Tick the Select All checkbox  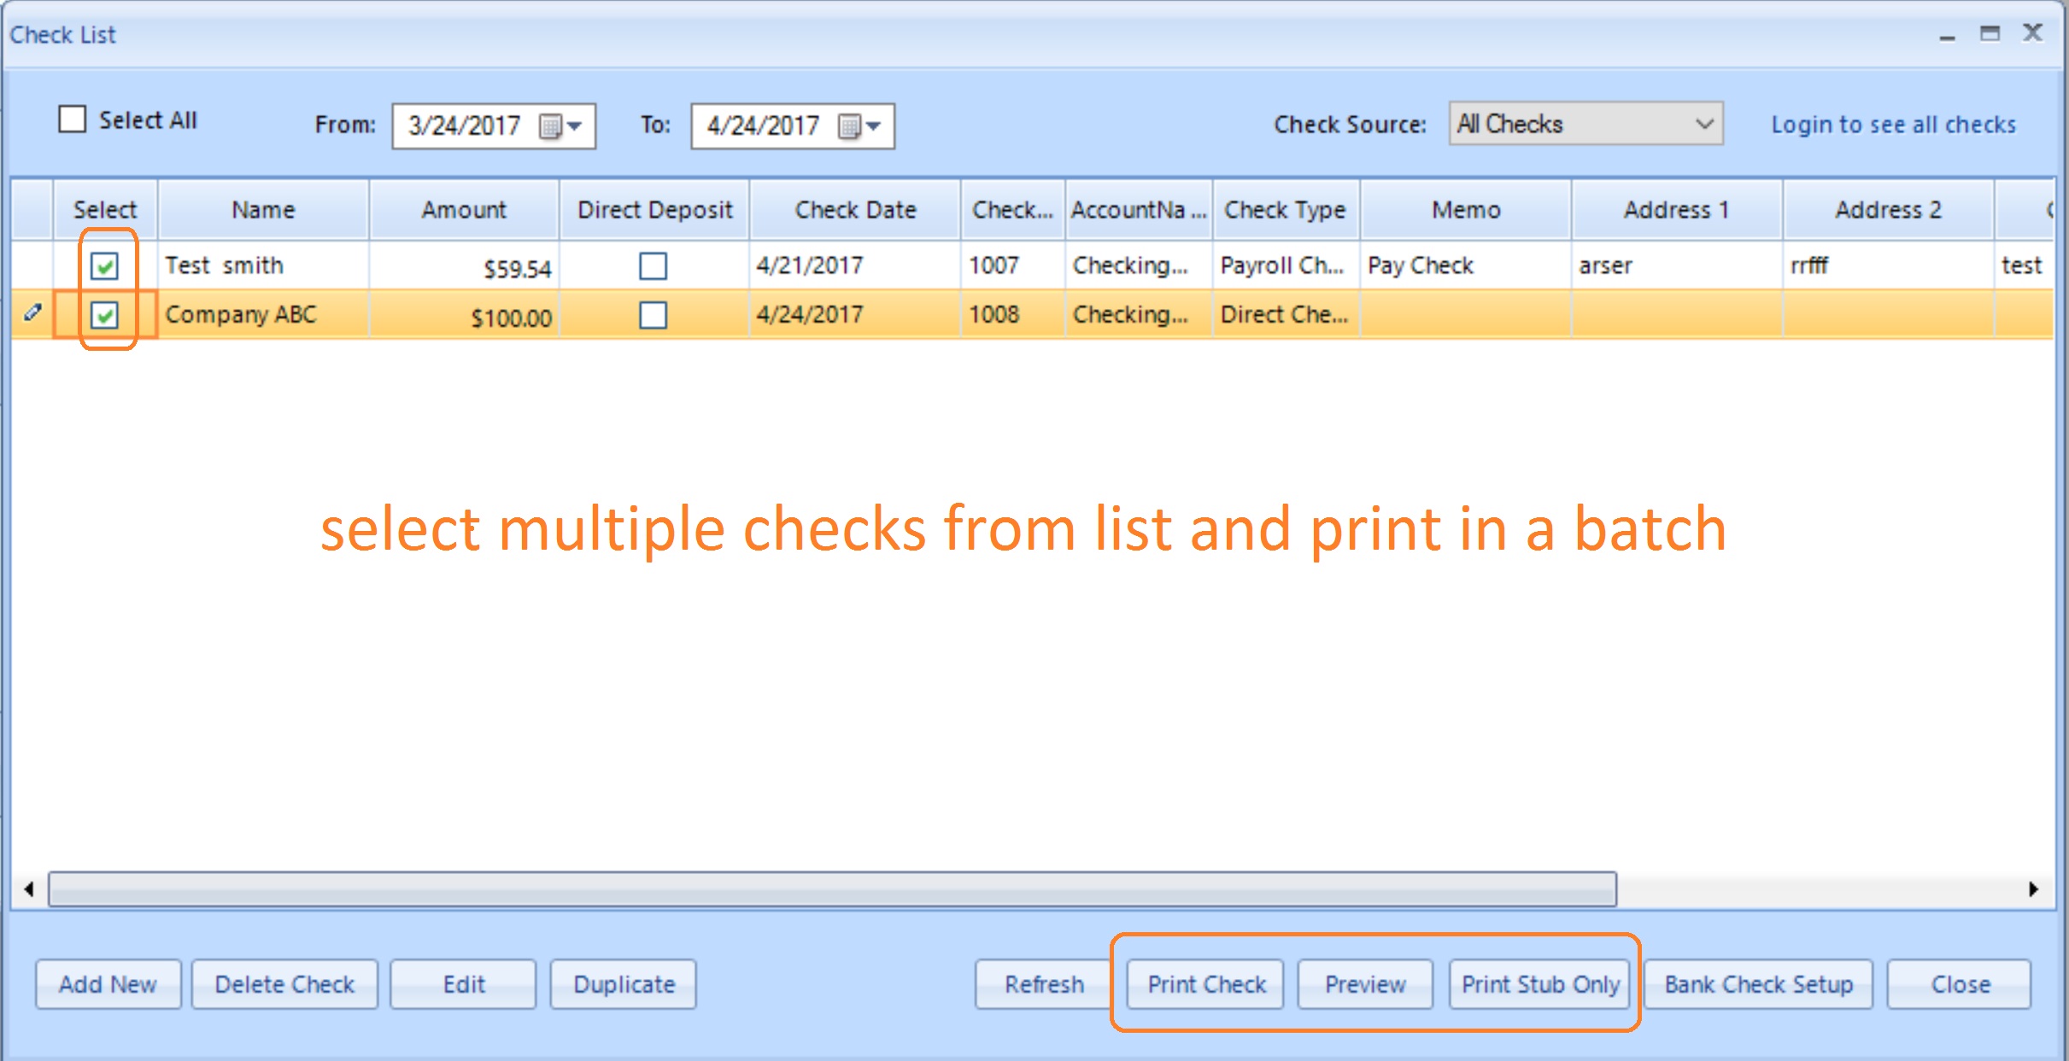click(73, 120)
